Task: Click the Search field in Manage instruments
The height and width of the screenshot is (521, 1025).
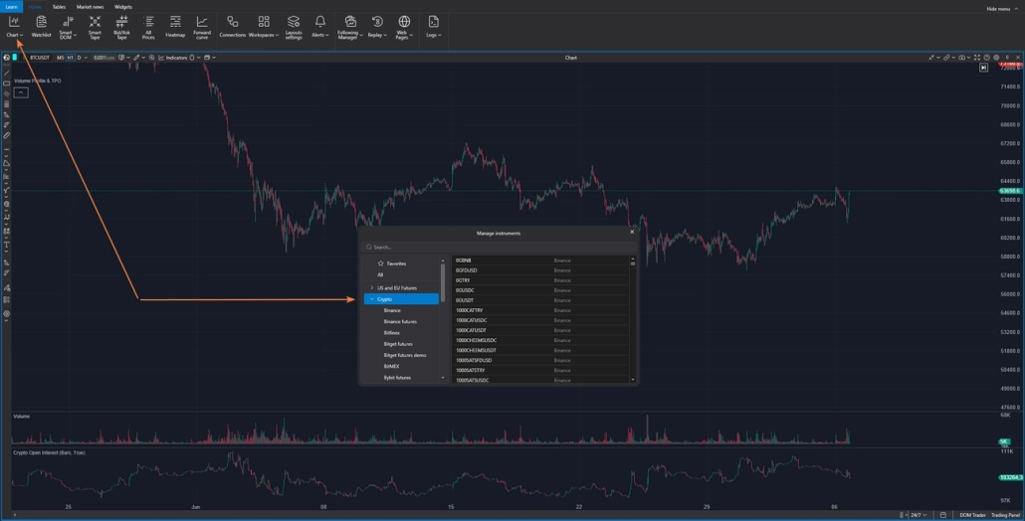Action: pos(499,247)
